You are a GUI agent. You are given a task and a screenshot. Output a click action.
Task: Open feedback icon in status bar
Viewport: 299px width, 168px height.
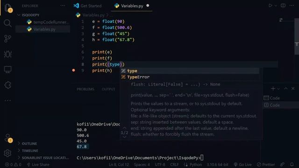(282, 164)
